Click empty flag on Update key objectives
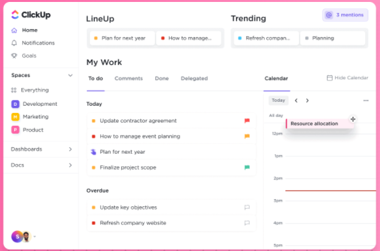The width and height of the screenshot is (380, 251). [247, 208]
